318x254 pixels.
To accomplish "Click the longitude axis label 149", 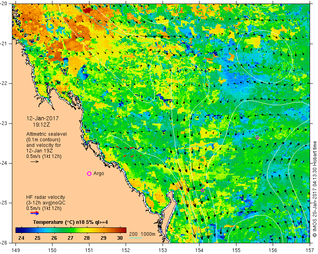I will tap(16, 250).
